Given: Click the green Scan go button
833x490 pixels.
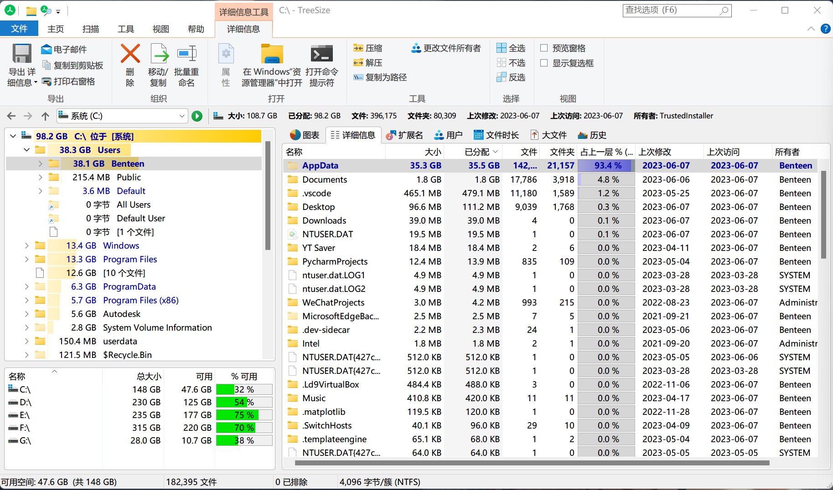Looking at the screenshot, I should 197,116.
